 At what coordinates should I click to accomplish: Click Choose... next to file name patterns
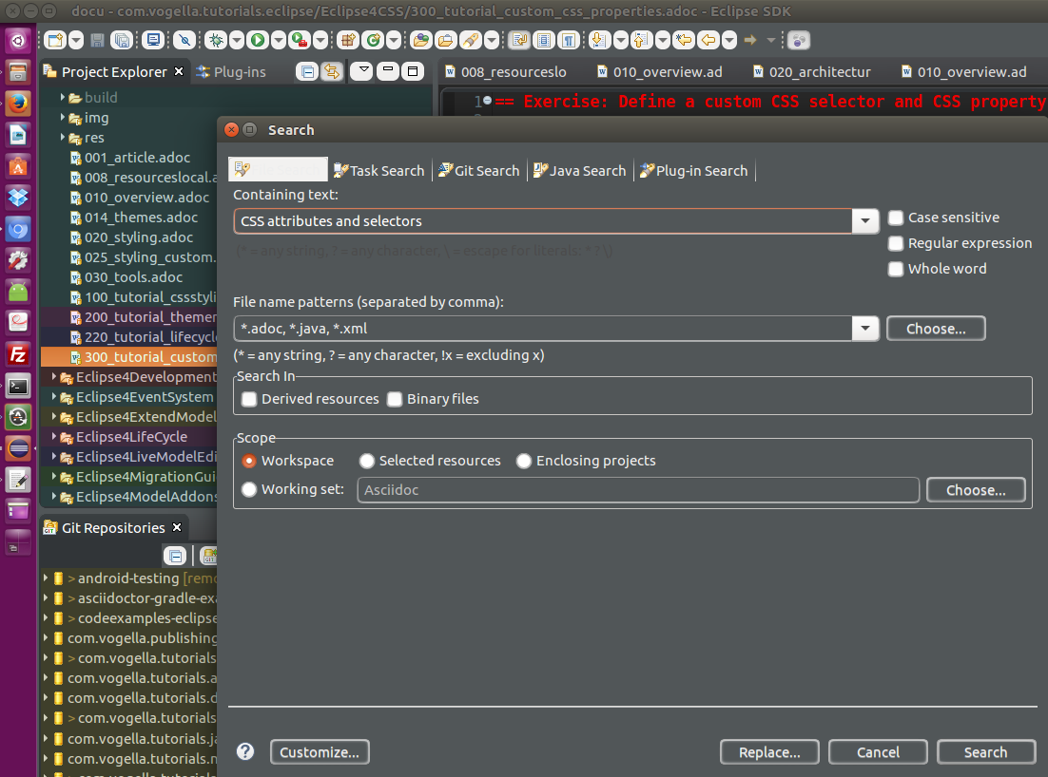[936, 329]
